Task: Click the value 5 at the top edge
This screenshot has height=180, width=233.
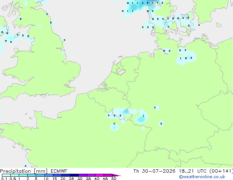Action: click(x=148, y=3)
